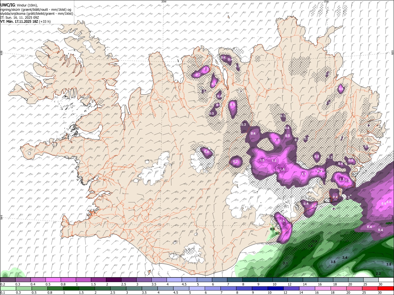Pick upper legend swatch between 1 and 1.5
394x295 pixels.
click(x=83, y=280)
